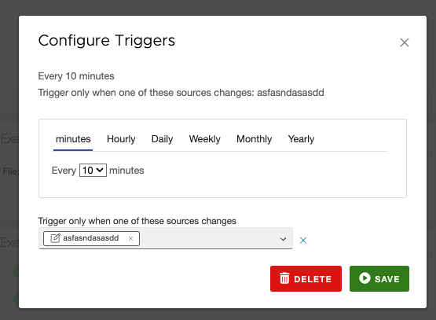Choose the Monthly tab

255,139
